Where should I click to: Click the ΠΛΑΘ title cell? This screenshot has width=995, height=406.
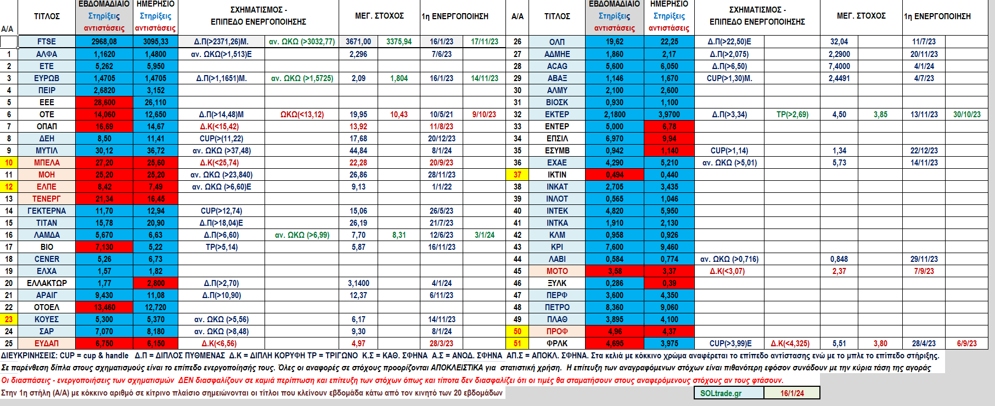tap(557, 319)
